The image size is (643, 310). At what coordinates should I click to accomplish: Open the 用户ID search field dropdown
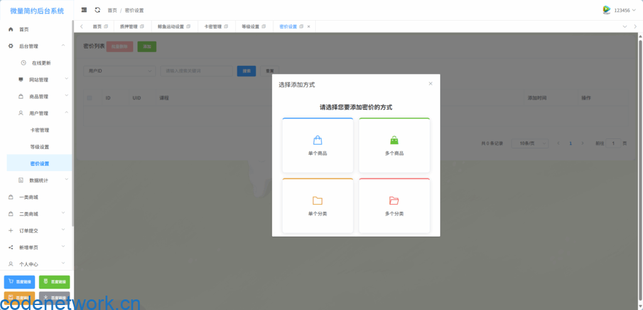[119, 71]
